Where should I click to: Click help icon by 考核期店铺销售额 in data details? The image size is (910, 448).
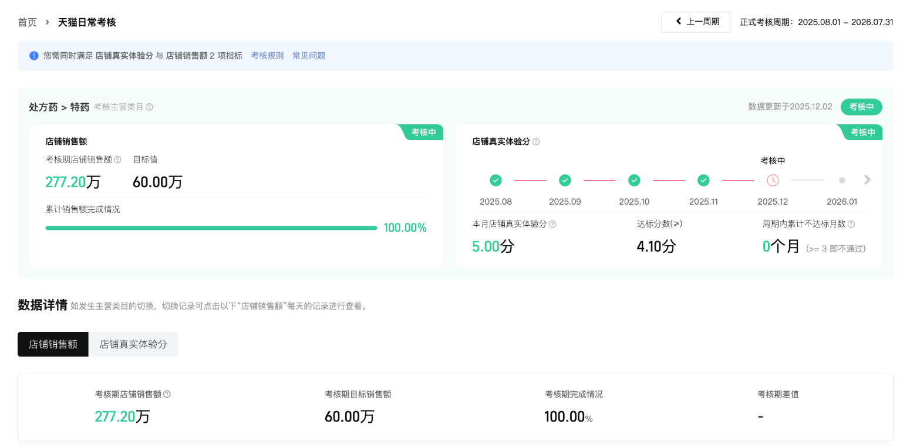pos(167,395)
